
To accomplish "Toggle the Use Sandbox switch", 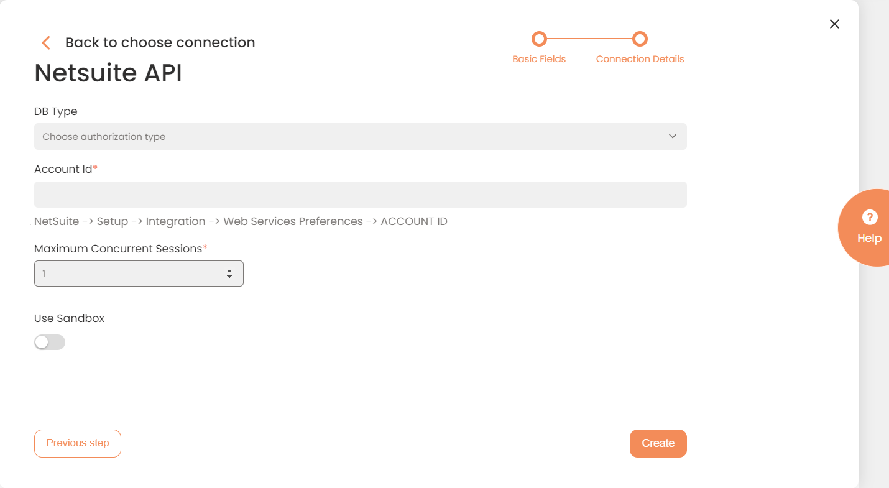I will [50, 342].
